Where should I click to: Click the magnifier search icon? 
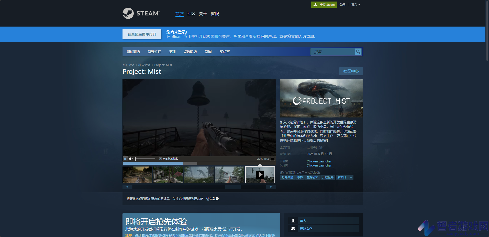(358, 52)
